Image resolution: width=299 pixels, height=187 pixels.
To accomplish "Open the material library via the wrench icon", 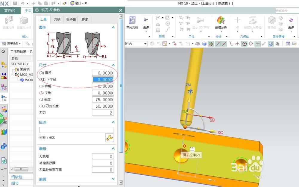I will [110, 138].
